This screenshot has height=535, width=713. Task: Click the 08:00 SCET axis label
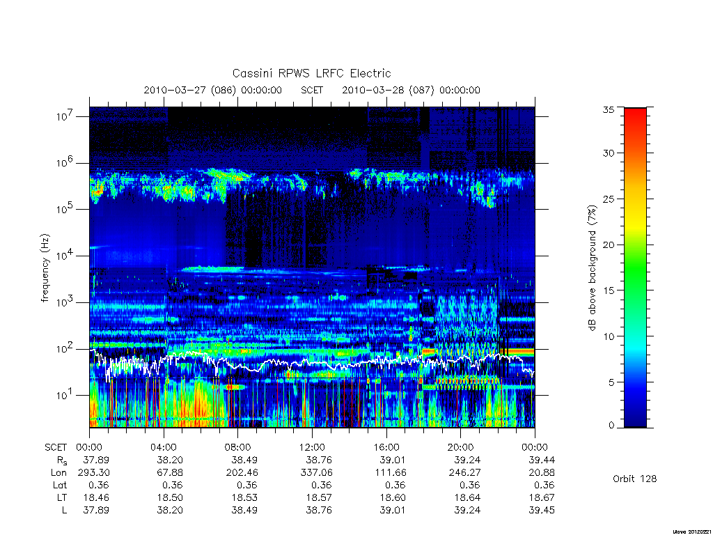[x=237, y=447]
